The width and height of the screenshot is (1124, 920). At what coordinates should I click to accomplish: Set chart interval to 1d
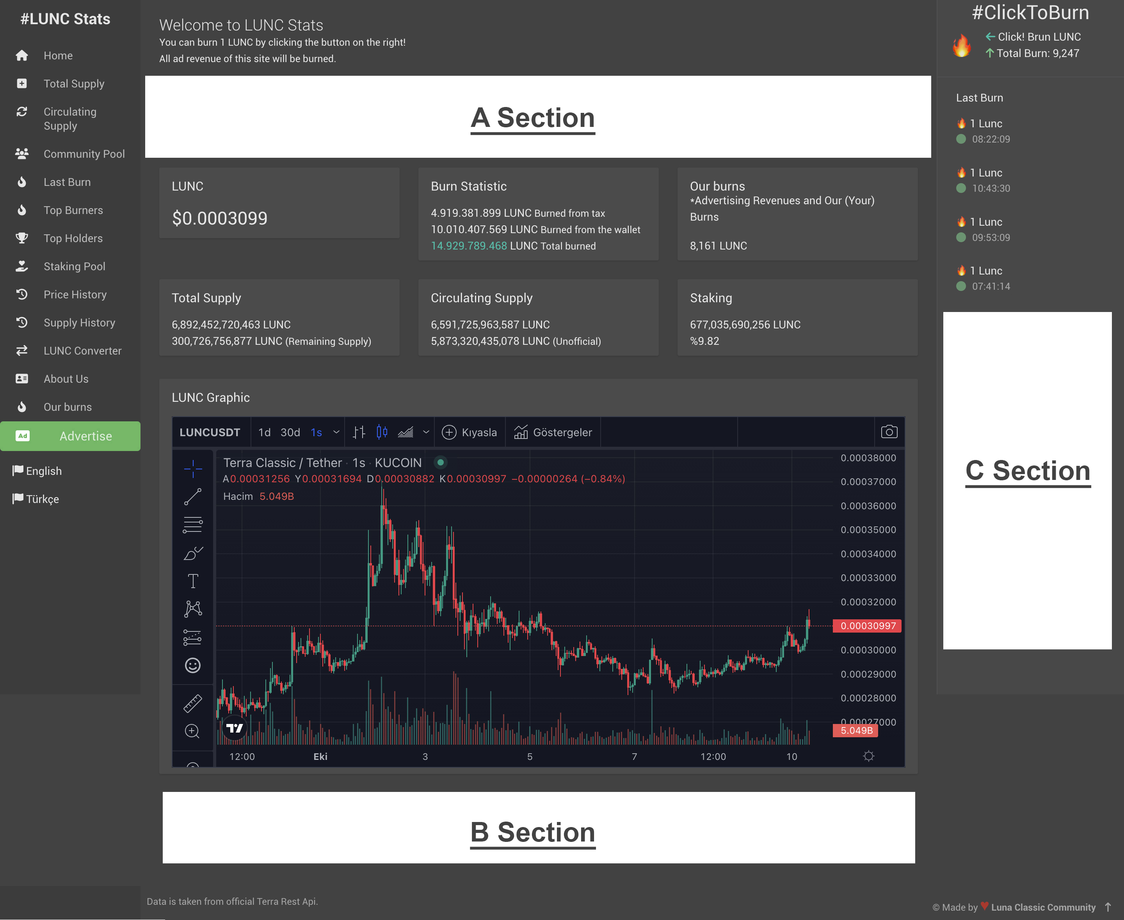264,432
